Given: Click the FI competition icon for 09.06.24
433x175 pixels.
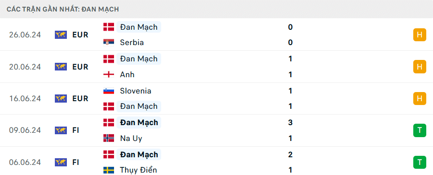Looking at the screenshot, I should pyautogui.click(x=61, y=130).
